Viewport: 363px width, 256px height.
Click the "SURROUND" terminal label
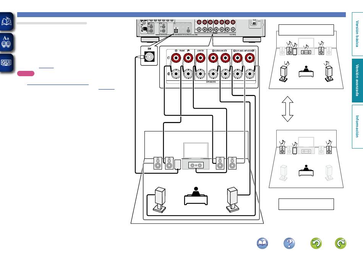pyautogui.click(x=219, y=51)
